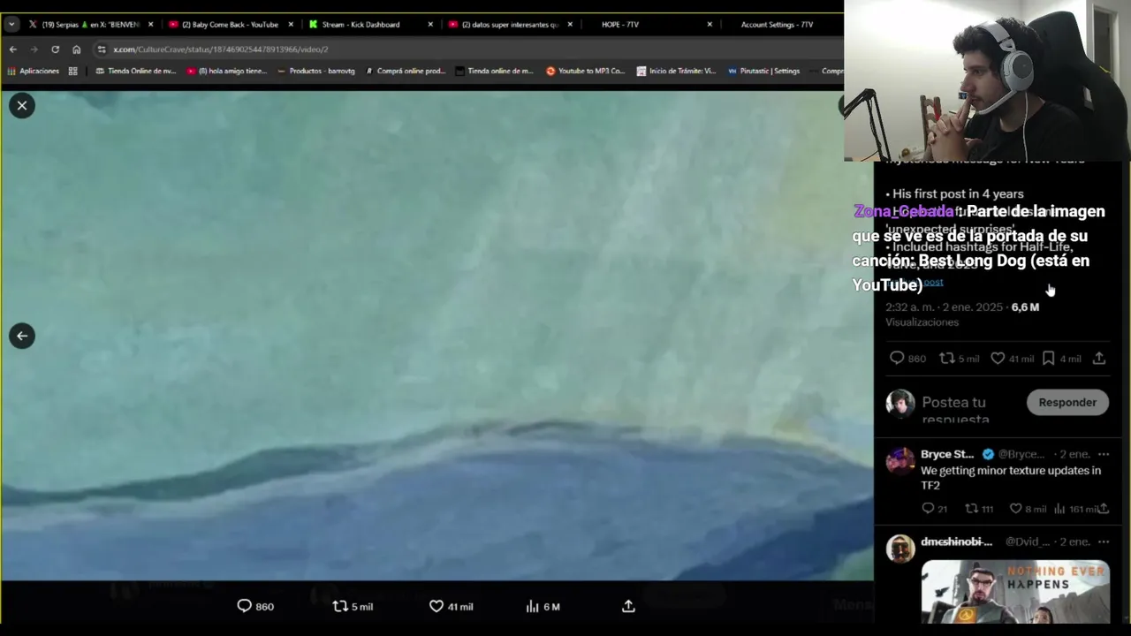This screenshot has height=636, width=1131.
Task: Open the 'Nothing Ever Happens' image in dmcshinobi's reply
Action: pyautogui.click(x=1015, y=593)
